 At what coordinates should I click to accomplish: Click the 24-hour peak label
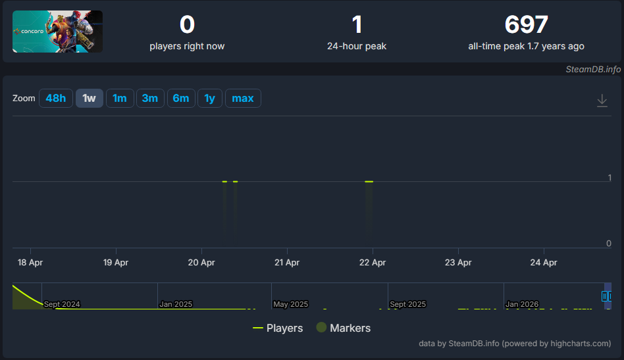point(357,46)
